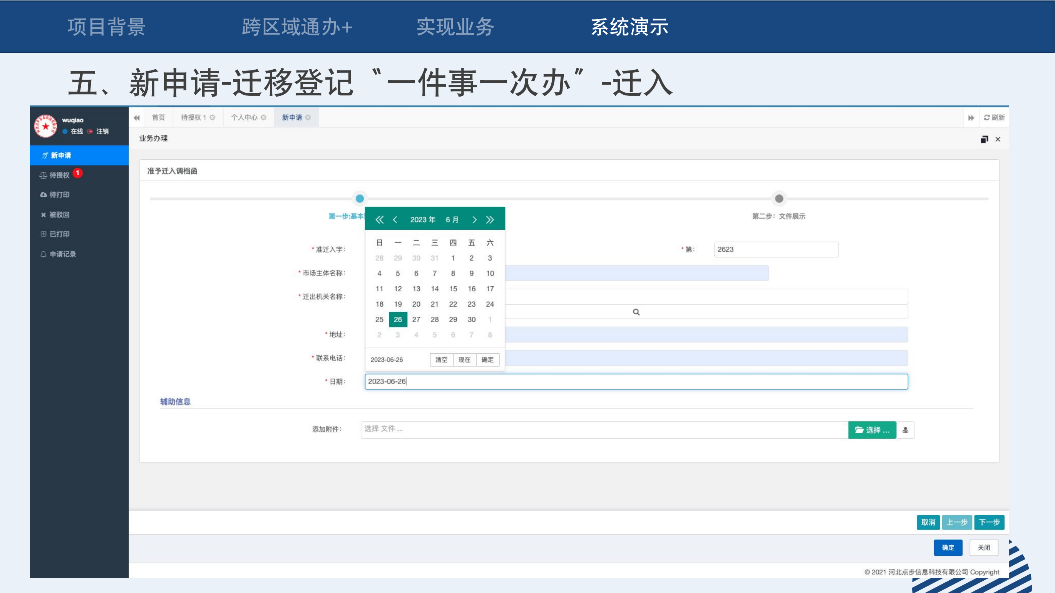Click the previous year double-arrow in calendar

point(379,220)
